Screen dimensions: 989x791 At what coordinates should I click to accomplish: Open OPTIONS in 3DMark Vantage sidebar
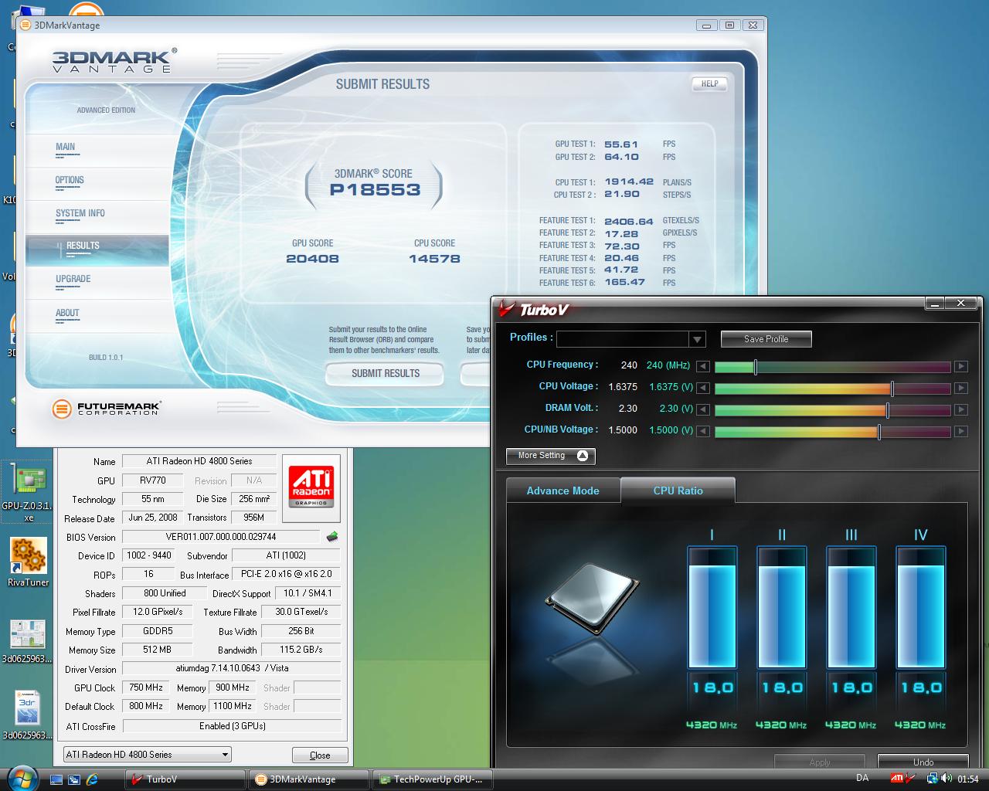click(x=70, y=180)
